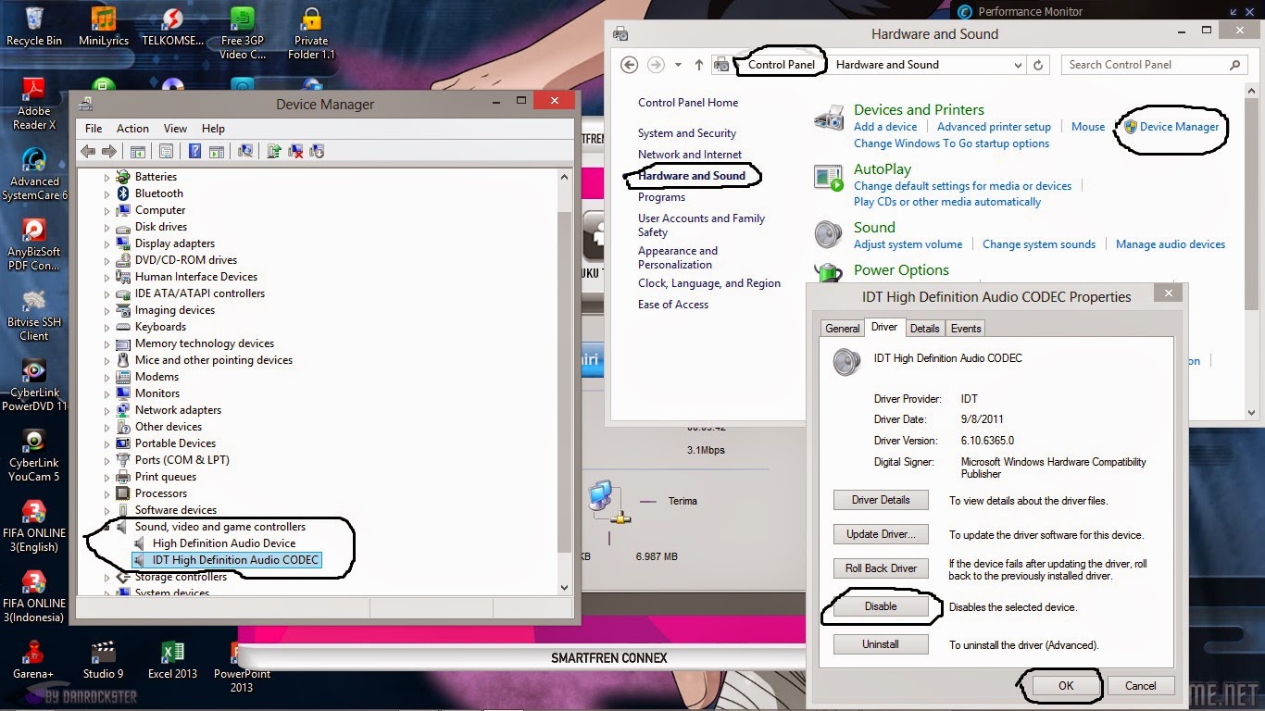Click Roll Back Driver button
Image resolution: width=1265 pixels, height=711 pixels.
click(881, 568)
